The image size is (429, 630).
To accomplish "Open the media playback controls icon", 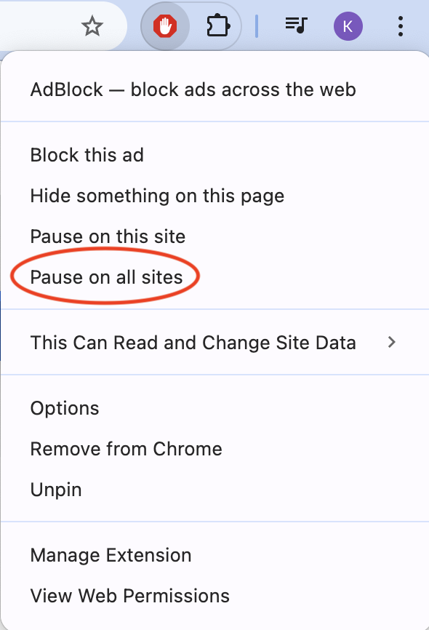I will (295, 25).
